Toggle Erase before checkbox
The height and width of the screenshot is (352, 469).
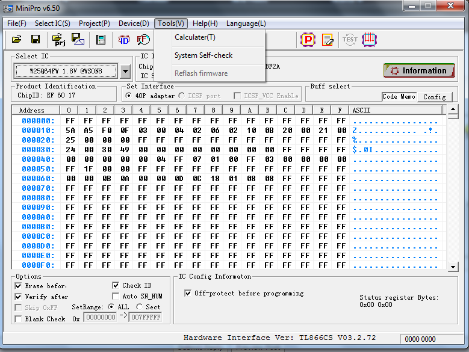(x=18, y=286)
